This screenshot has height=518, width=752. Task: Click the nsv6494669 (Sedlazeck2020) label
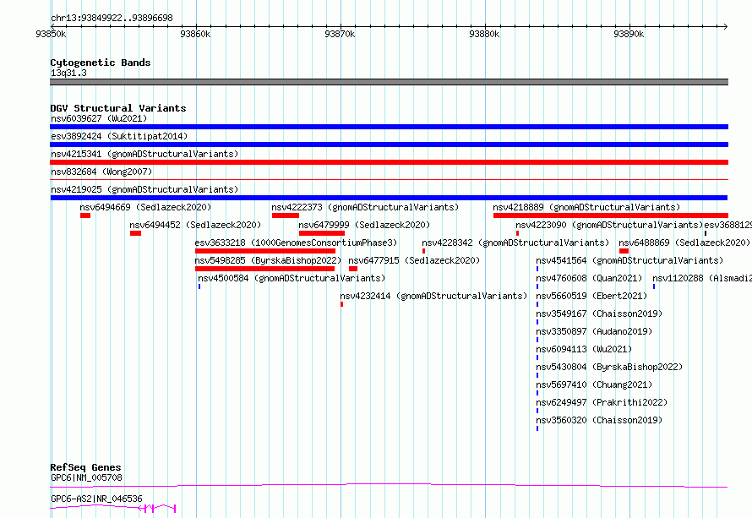click(145, 207)
